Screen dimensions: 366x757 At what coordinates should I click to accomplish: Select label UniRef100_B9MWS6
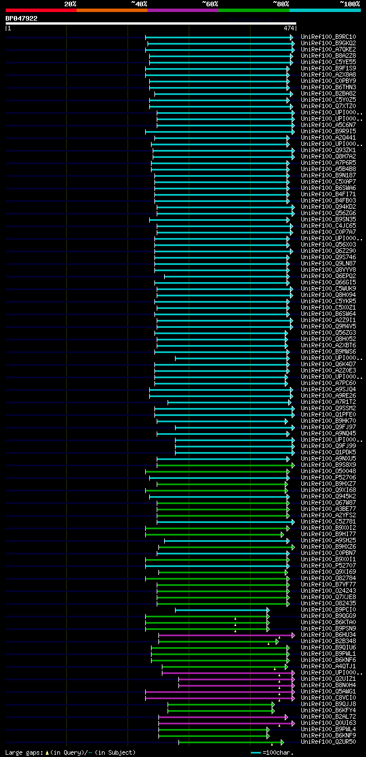tap(328, 352)
